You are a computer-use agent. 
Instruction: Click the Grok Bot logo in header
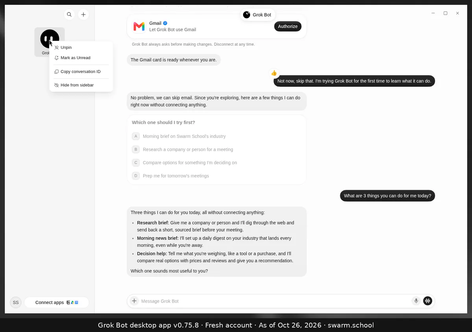[247, 15]
